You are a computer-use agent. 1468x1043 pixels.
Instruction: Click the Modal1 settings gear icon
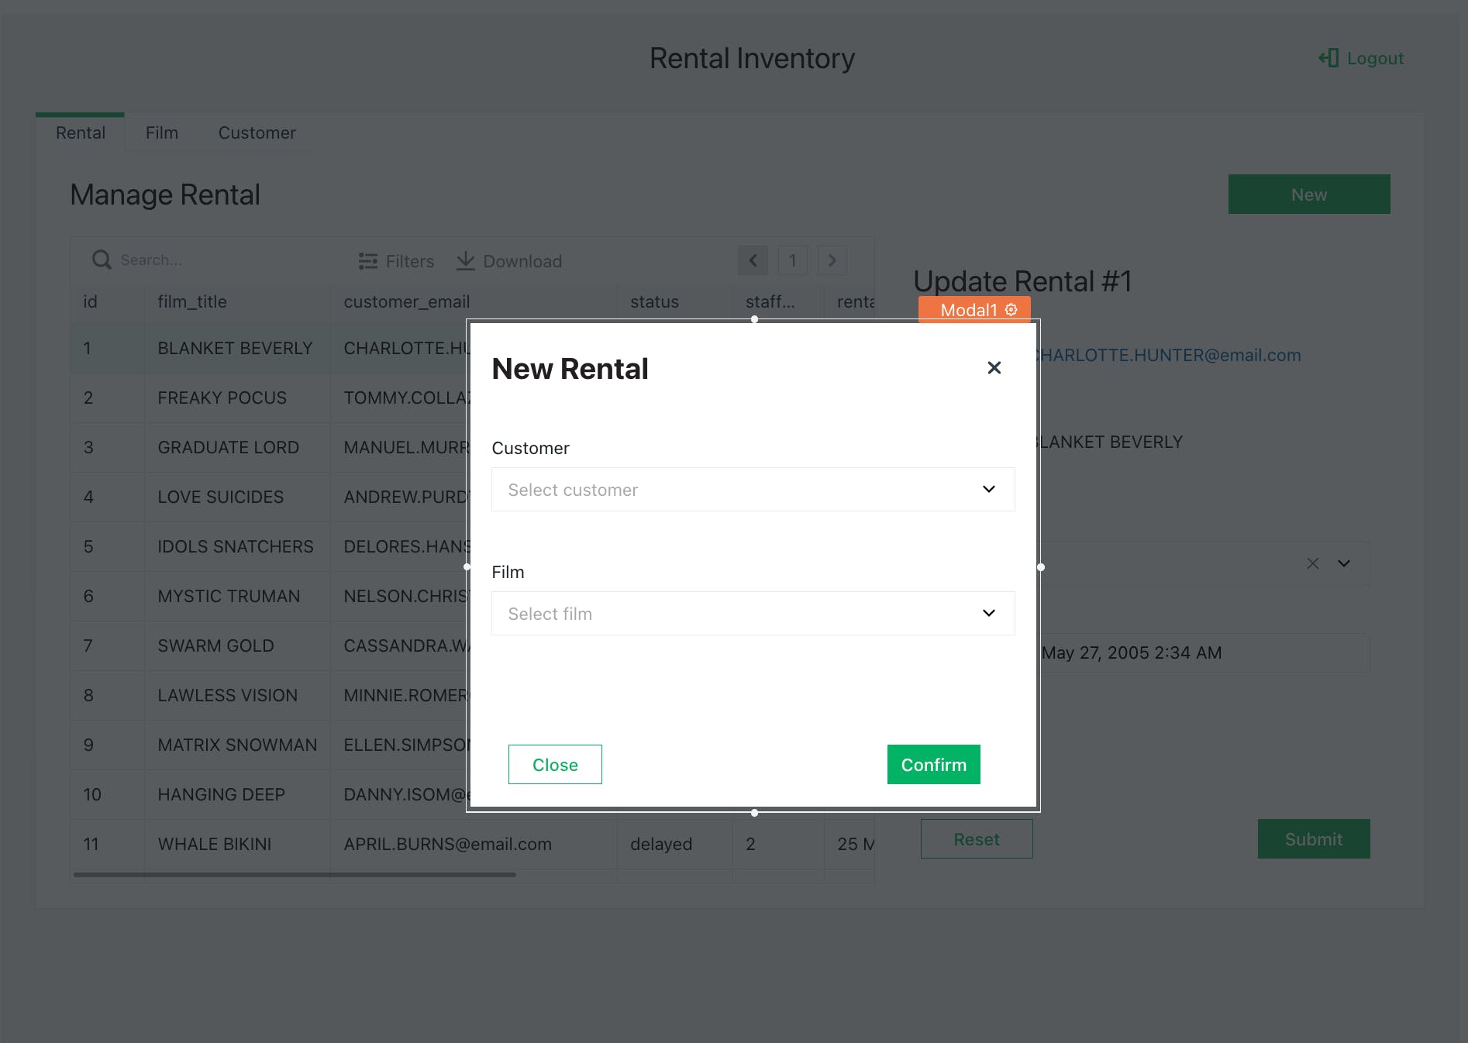point(1011,310)
